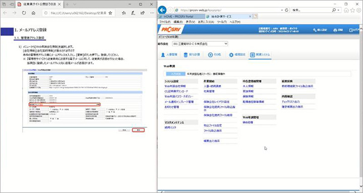Close the Edge PDF tab
363x193 pixels.
(59, 5)
